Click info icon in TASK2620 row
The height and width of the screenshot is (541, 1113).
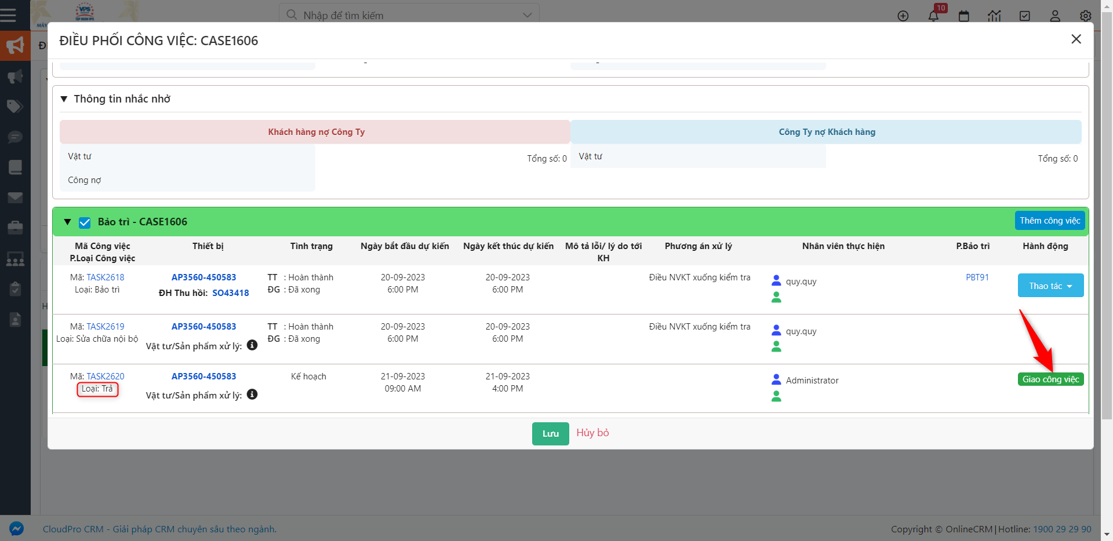(252, 394)
